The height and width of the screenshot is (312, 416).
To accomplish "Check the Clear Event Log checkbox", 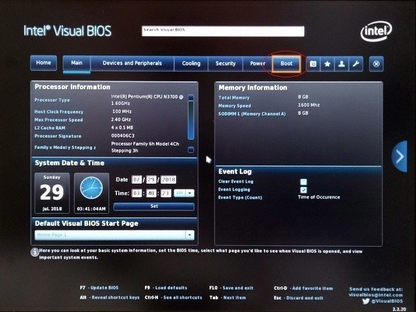I will coord(304,182).
